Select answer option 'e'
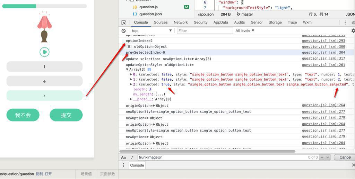Screen dimensions: 355x179 (x=44, y=81)
